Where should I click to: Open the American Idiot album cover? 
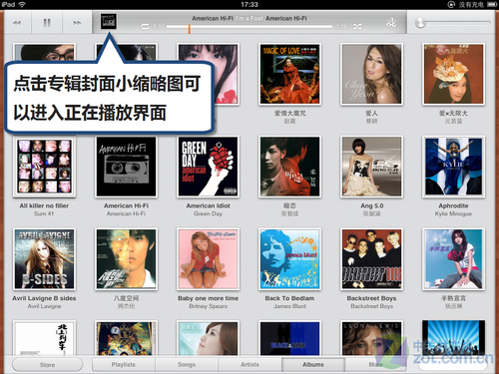tap(208, 167)
